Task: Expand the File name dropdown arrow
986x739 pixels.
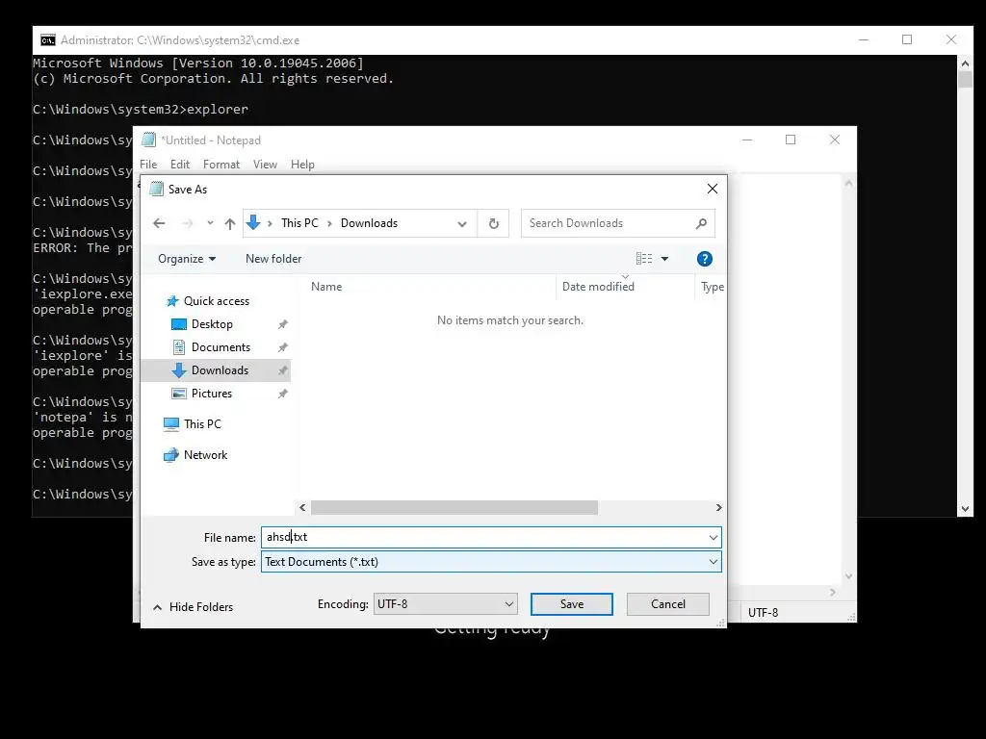Action: (x=714, y=537)
